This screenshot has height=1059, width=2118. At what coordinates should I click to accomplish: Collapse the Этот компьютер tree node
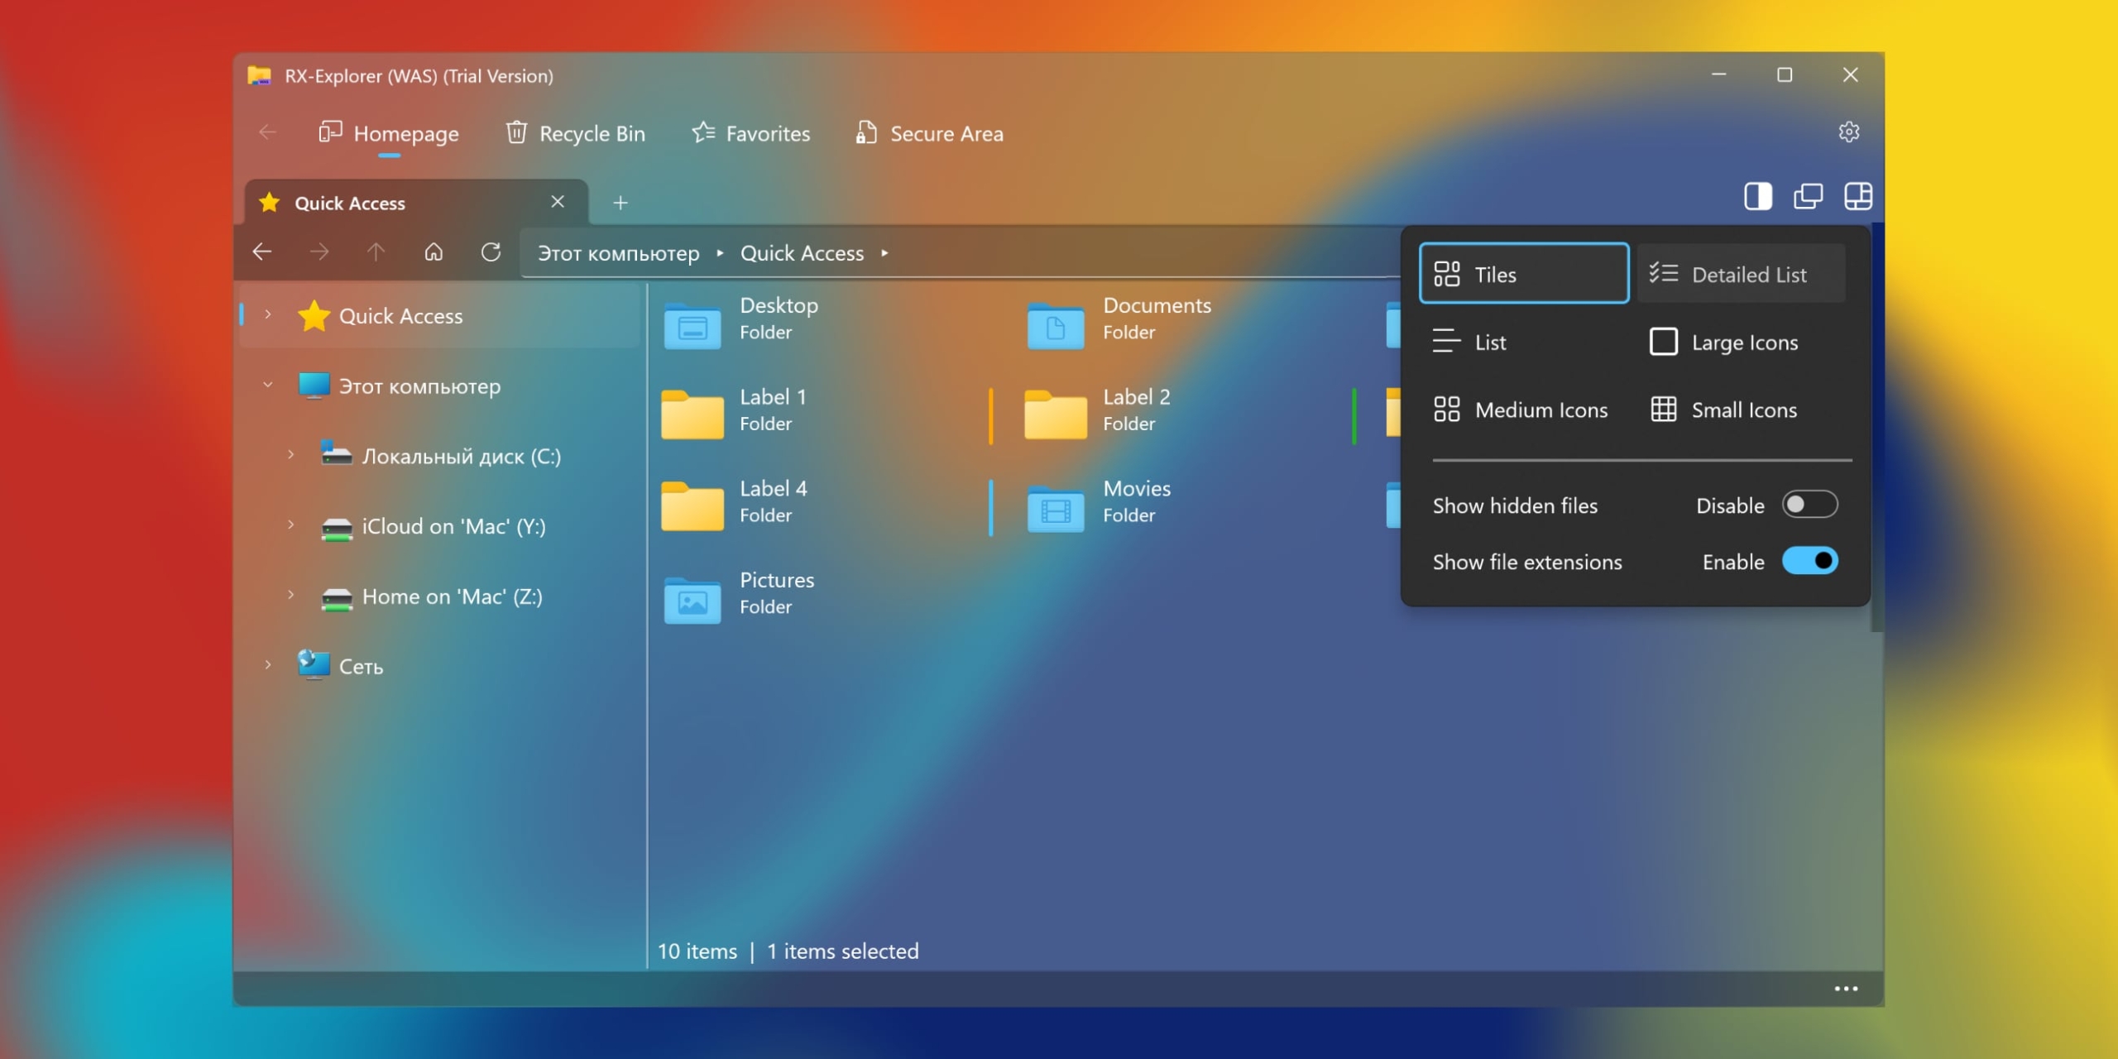point(268,386)
